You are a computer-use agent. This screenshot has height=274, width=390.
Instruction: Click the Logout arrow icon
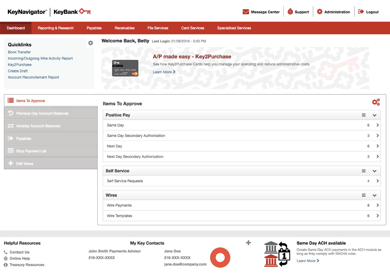click(x=361, y=12)
